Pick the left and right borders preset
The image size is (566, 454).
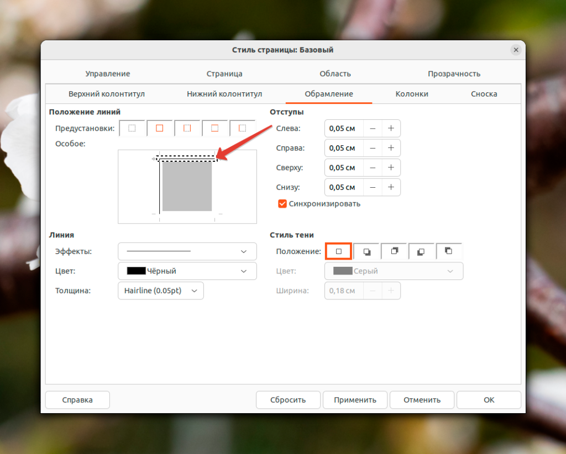(x=187, y=128)
